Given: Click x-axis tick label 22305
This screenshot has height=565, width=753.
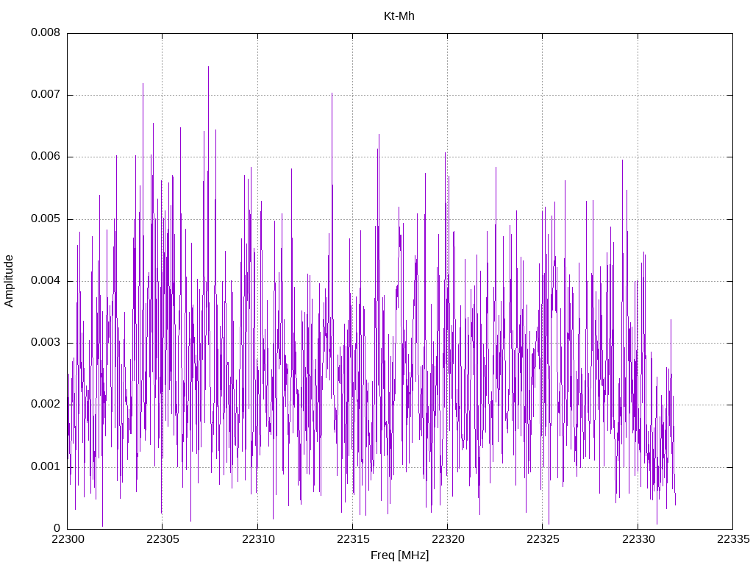Looking at the screenshot, I should (163, 539).
